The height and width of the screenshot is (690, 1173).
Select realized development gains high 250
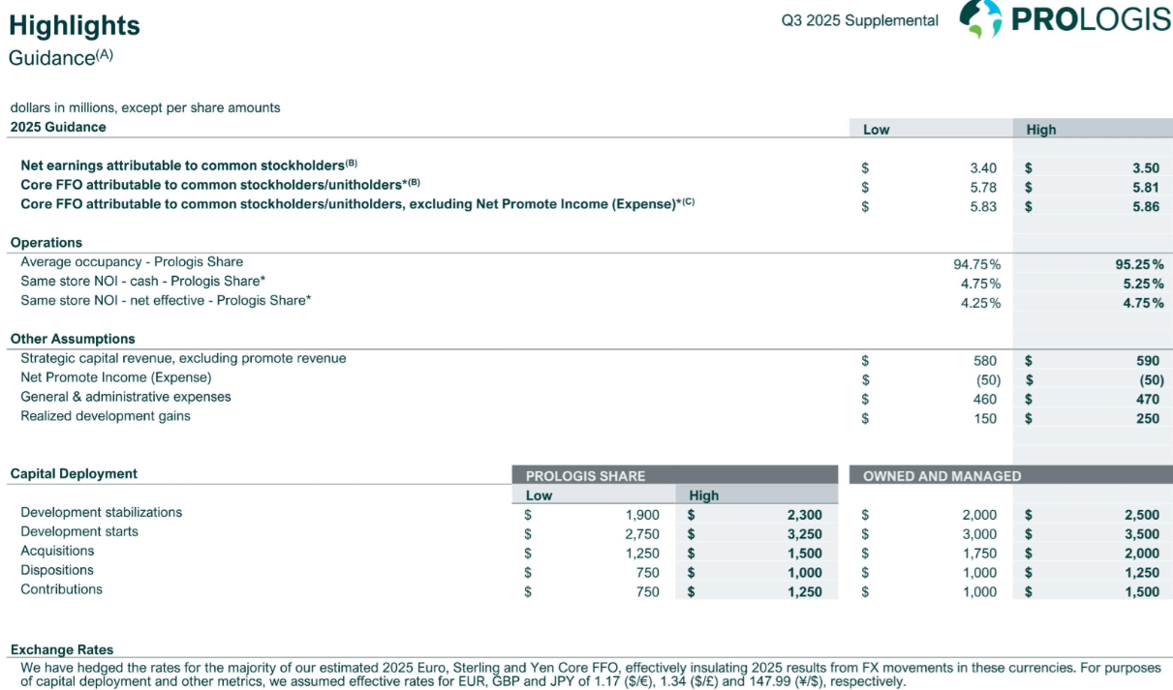[x=1148, y=419]
